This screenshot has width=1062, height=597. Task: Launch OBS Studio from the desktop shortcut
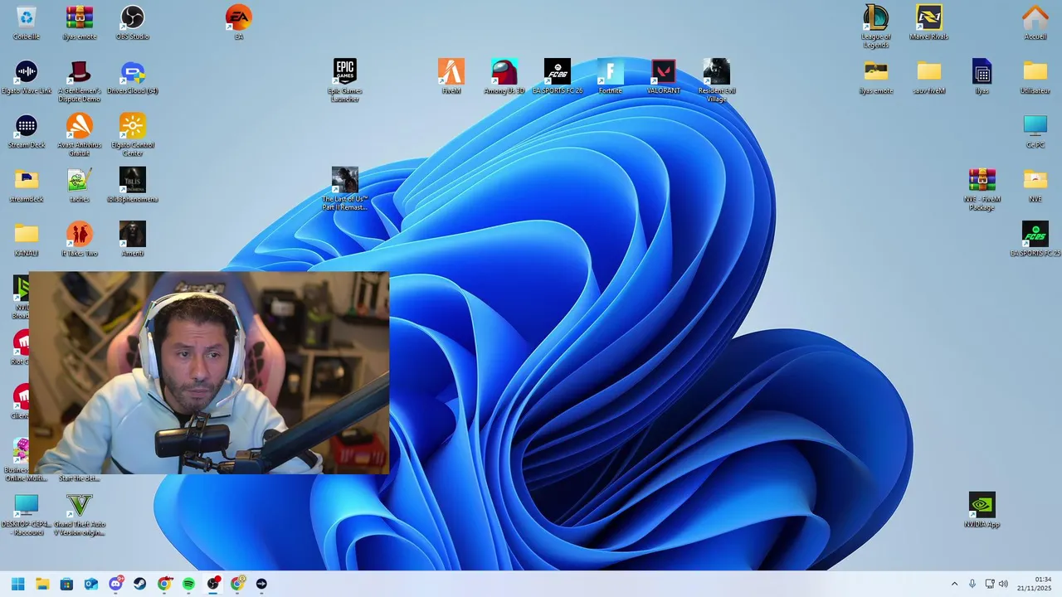(x=133, y=17)
